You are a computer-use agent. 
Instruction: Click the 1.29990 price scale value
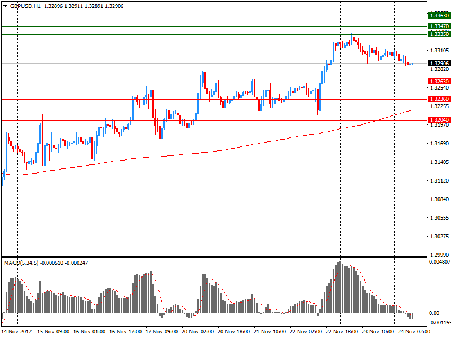[x=439, y=255]
